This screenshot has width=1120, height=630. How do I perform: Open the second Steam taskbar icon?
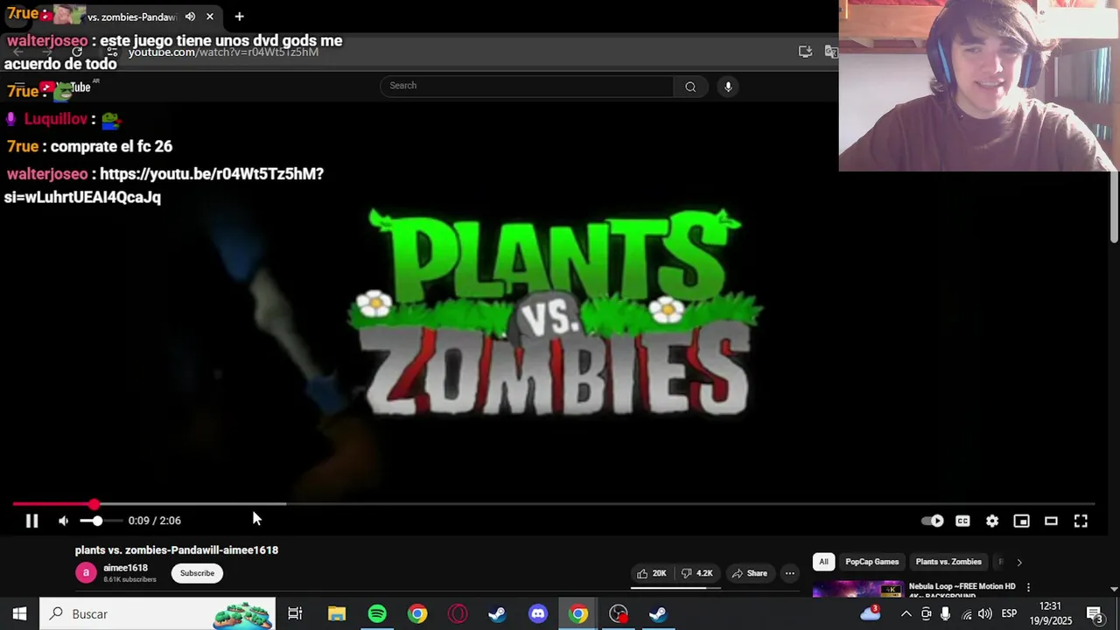[x=658, y=614]
